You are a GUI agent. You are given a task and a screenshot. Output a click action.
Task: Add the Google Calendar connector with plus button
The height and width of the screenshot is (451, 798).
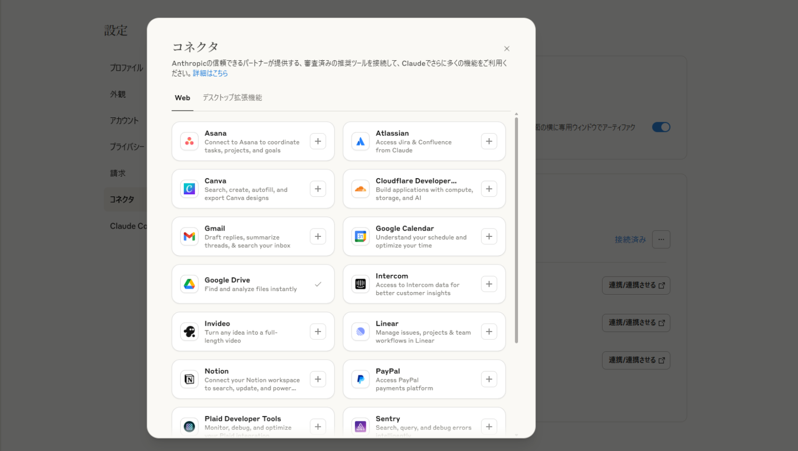click(488, 236)
